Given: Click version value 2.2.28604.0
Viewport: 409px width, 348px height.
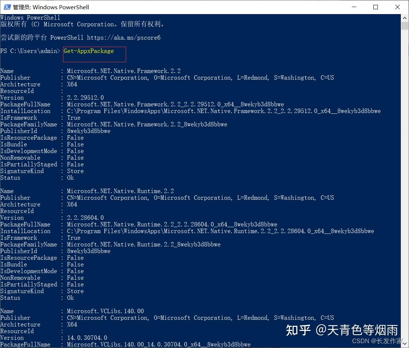Looking at the screenshot, I should (x=85, y=218).
